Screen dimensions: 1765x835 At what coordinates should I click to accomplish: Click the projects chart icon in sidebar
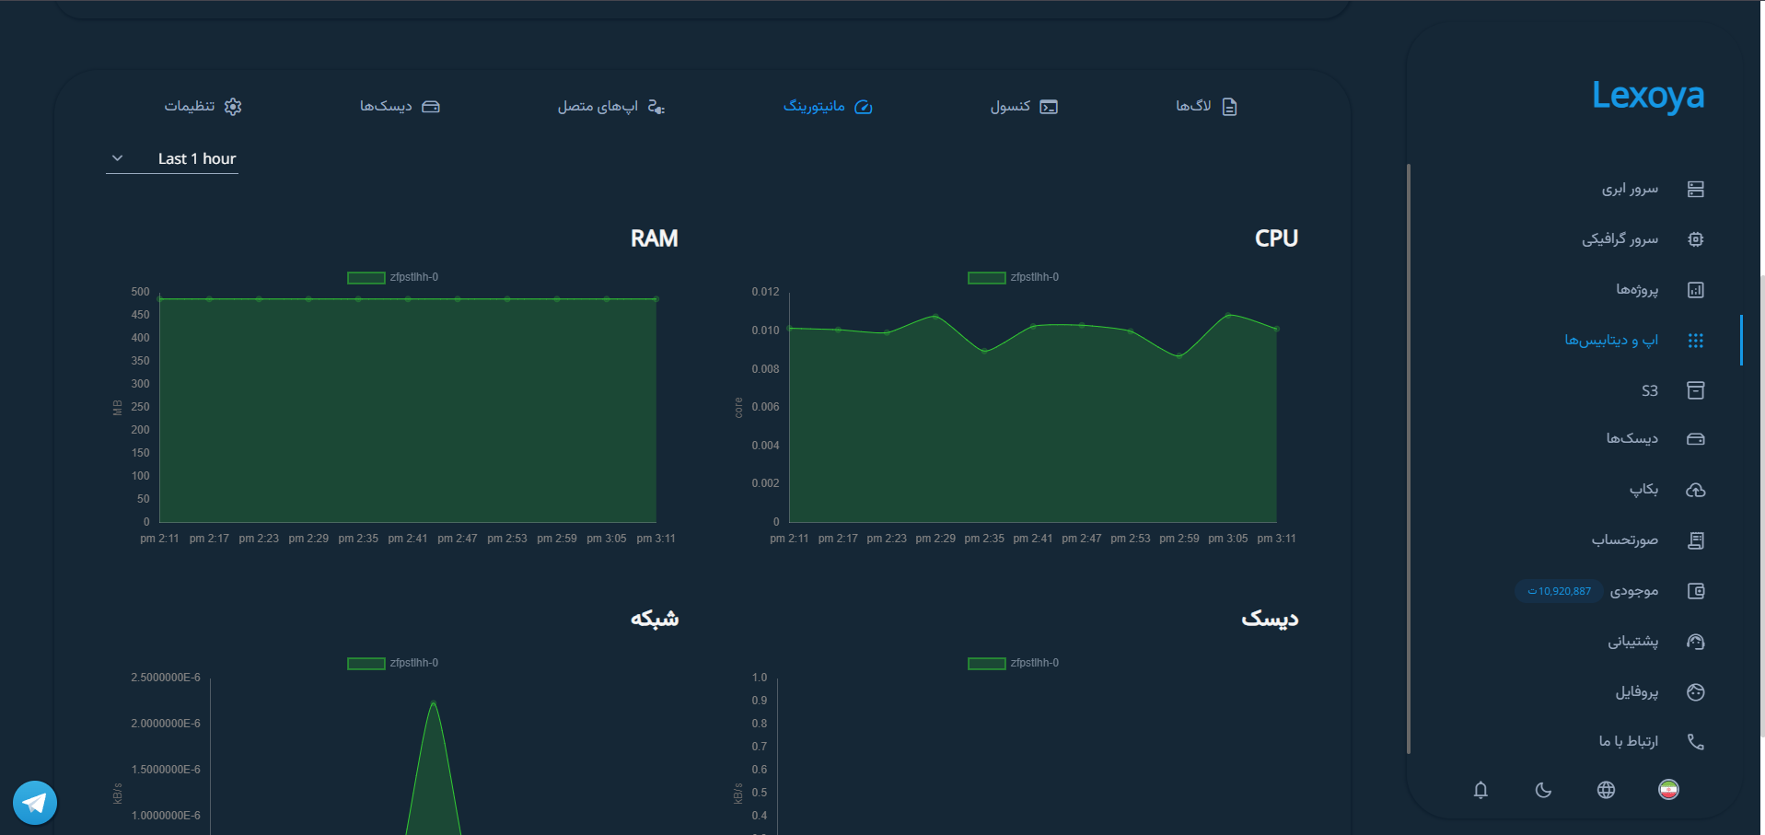coord(1695,290)
